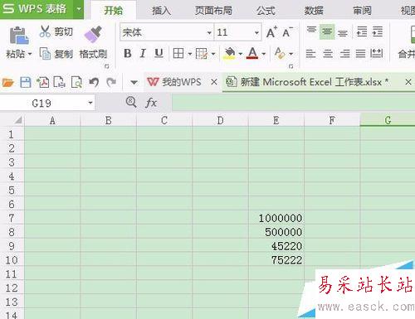415x319 pixels.
Task: Select cell E7 containing 1000000
Action: click(x=276, y=218)
